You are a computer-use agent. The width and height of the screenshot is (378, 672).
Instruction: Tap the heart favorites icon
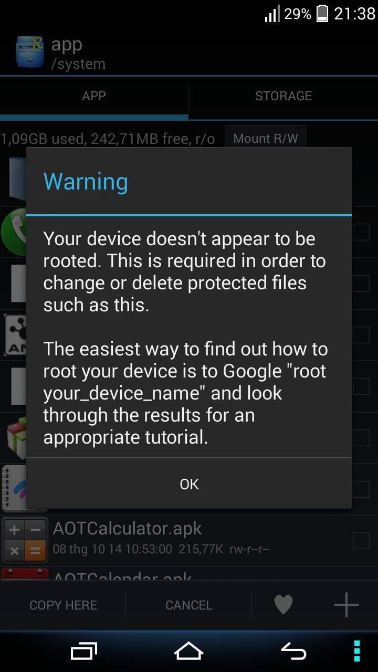pos(283,605)
